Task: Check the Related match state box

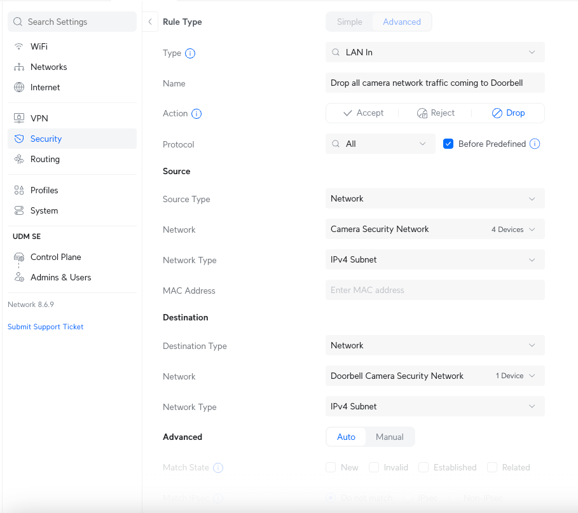Action: pyautogui.click(x=492, y=467)
